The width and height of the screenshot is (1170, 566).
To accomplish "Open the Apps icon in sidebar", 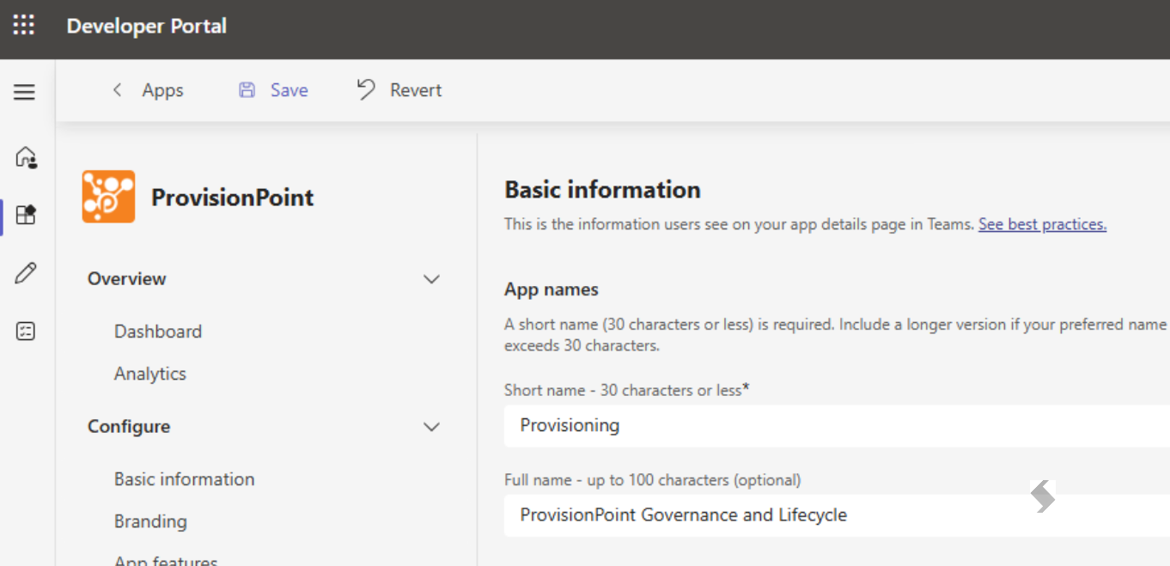I will click(x=26, y=215).
